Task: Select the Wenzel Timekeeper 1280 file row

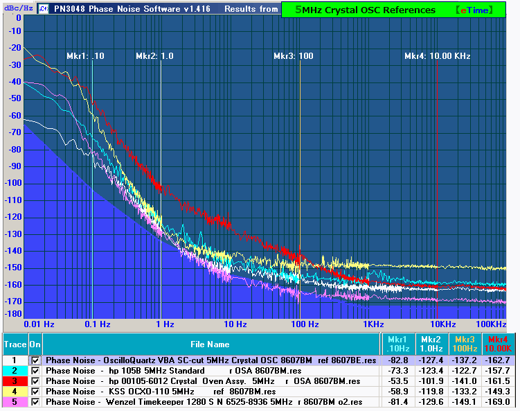Action: [204, 402]
